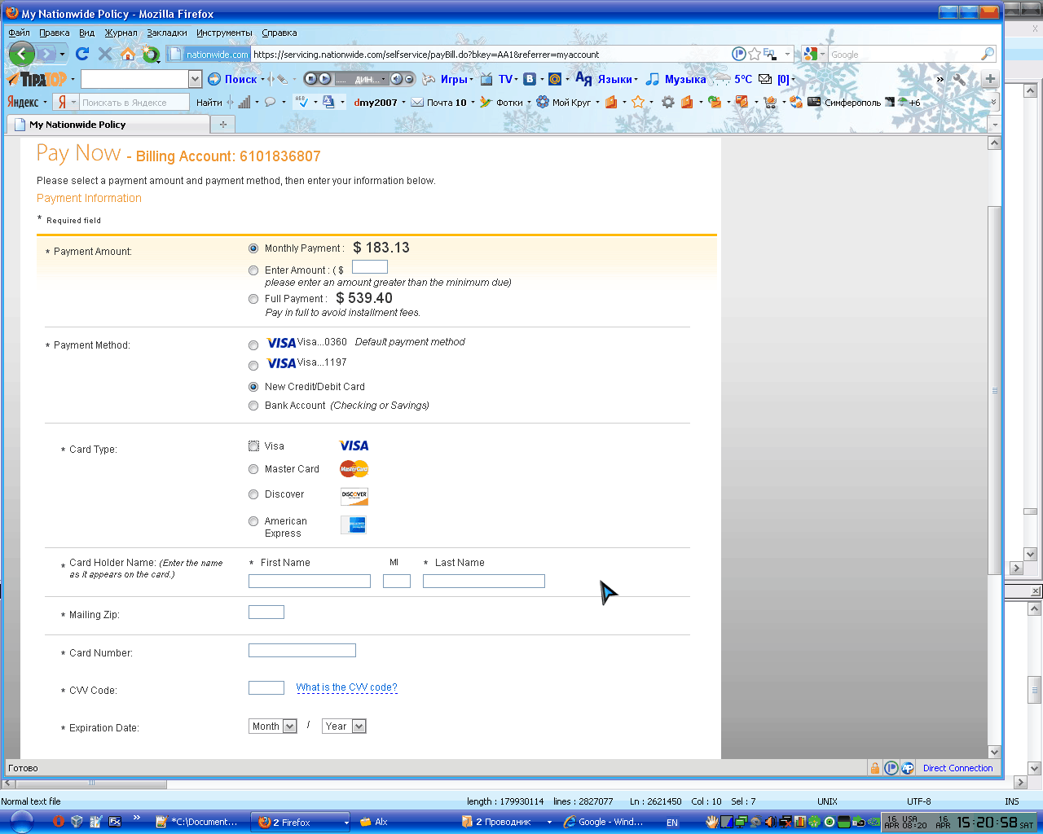The width and height of the screenshot is (1043, 834).
Task: Mute the radio player speaker icon
Action: pyautogui.click(x=396, y=79)
